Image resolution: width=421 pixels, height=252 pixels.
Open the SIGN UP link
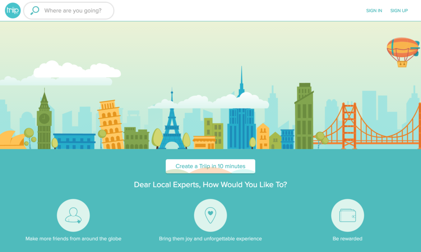399,11
